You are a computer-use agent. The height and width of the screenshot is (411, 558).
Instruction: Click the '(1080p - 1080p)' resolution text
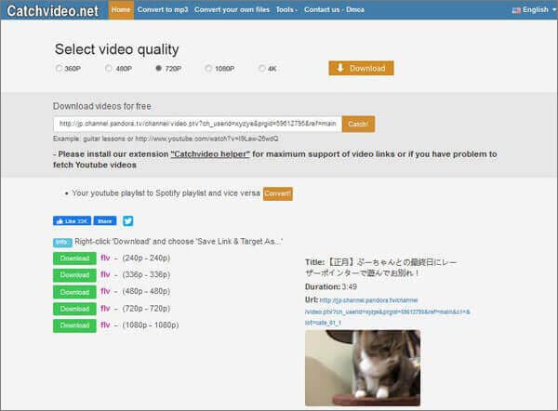(x=151, y=325)
